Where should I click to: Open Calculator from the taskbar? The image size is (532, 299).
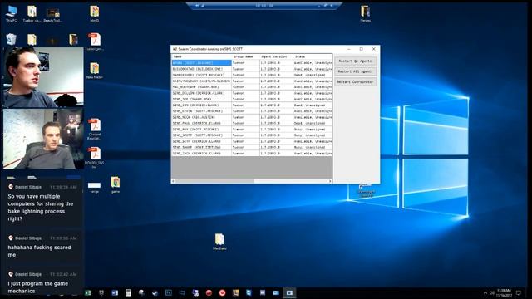(x=128, y=293)
